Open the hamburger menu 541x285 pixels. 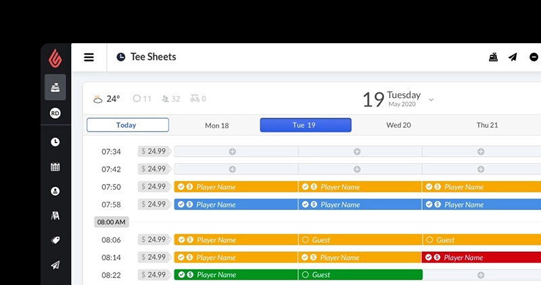tap(89, 57)
